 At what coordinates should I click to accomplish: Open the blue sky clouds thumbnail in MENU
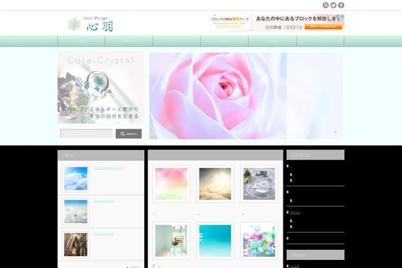(x=76, y=178)
